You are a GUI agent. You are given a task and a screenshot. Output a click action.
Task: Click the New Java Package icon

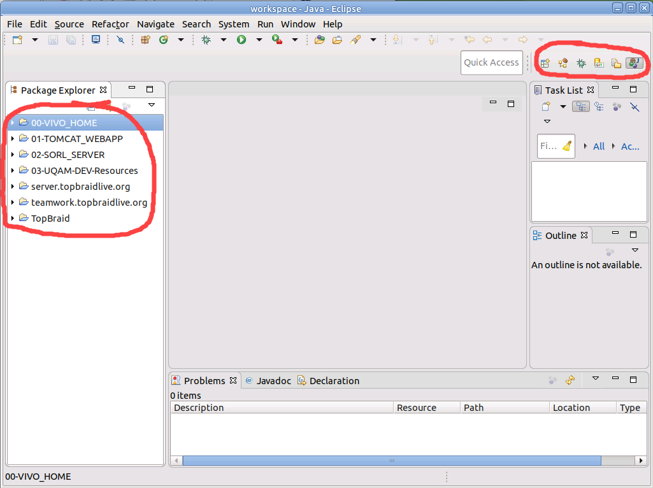coord(145,40)
